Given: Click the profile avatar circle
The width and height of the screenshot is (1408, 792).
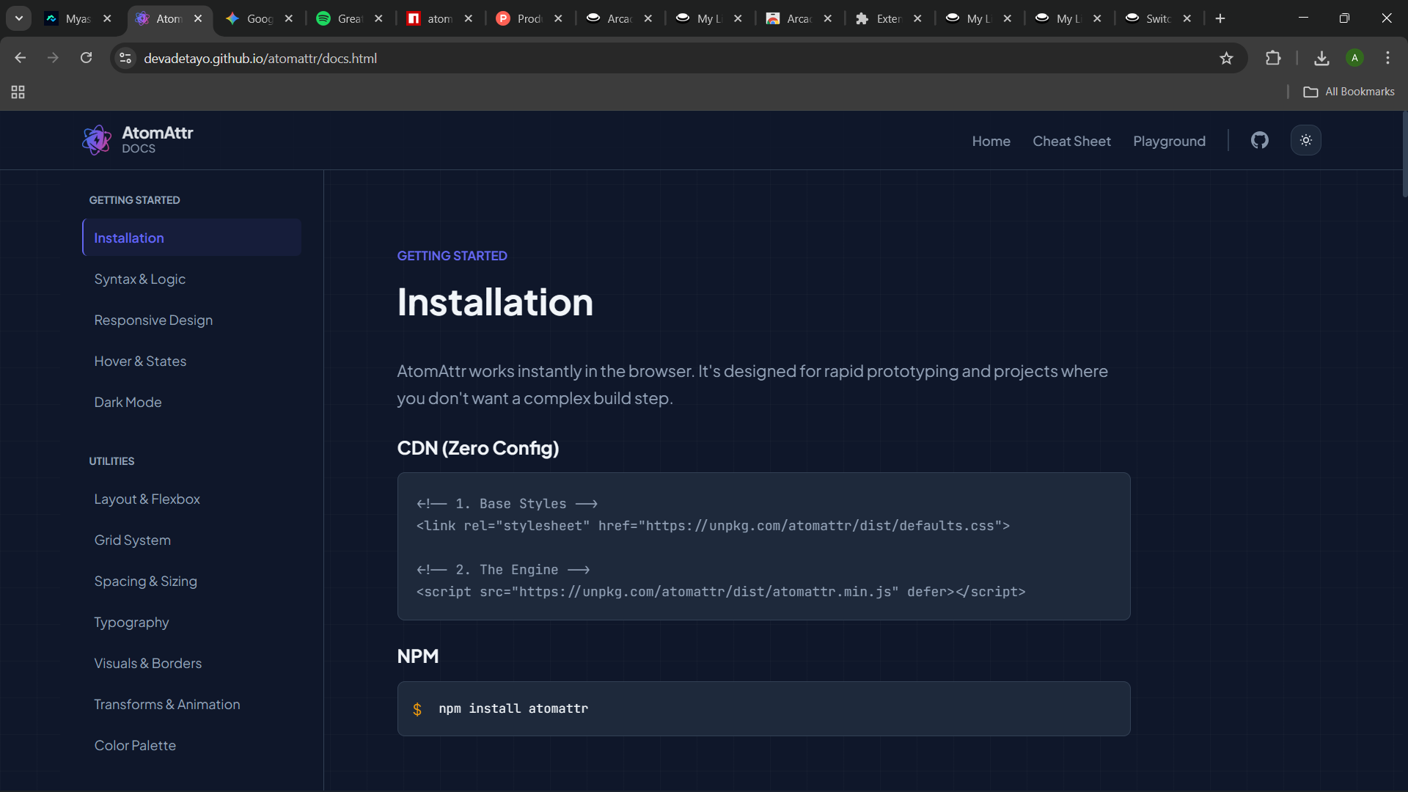Looking at the screenshot, I should point(1355,58).
